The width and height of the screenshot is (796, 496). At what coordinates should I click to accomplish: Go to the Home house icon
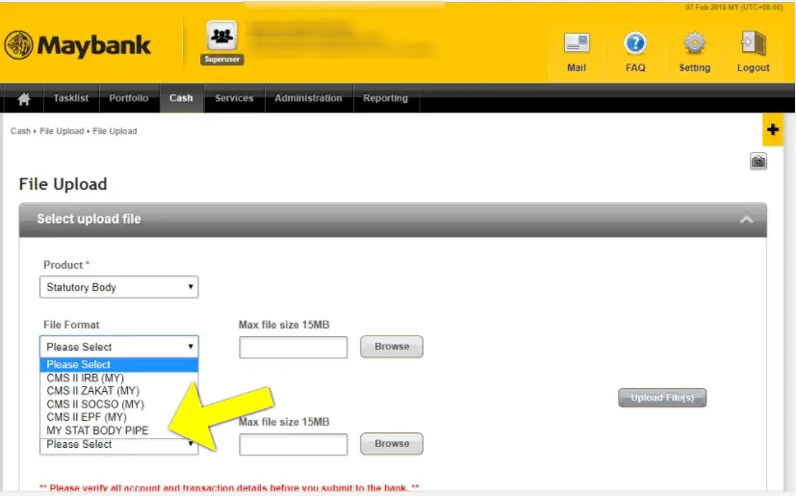pos(24,98)
